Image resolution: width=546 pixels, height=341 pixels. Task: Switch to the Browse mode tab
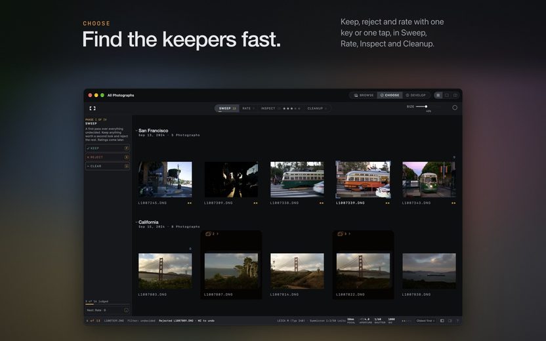tap(364, 95)
